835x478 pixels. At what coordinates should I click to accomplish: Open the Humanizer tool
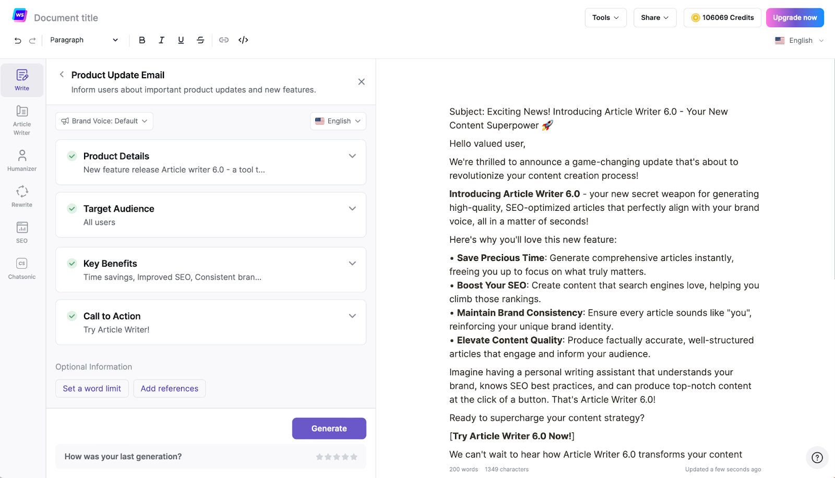click(x=22, y=161)
